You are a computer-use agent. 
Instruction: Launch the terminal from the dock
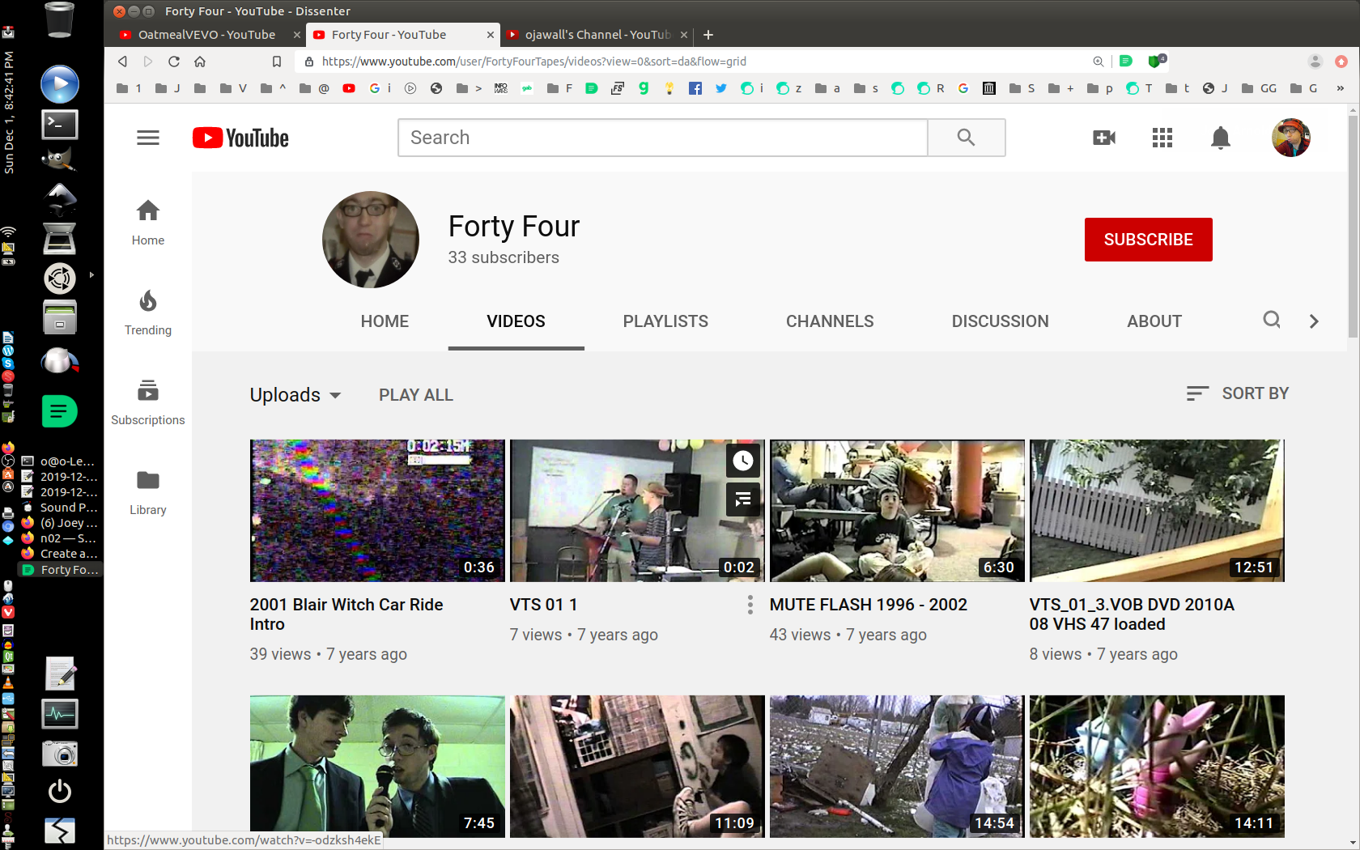click(60, 124)
